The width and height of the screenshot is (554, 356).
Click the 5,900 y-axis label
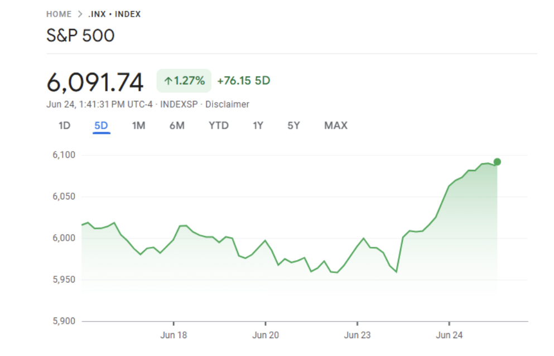click(x=64, y=321)
